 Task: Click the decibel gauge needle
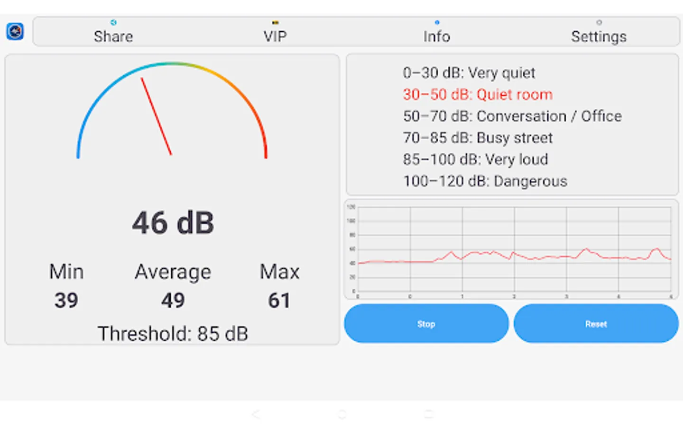tap(157, 116)
